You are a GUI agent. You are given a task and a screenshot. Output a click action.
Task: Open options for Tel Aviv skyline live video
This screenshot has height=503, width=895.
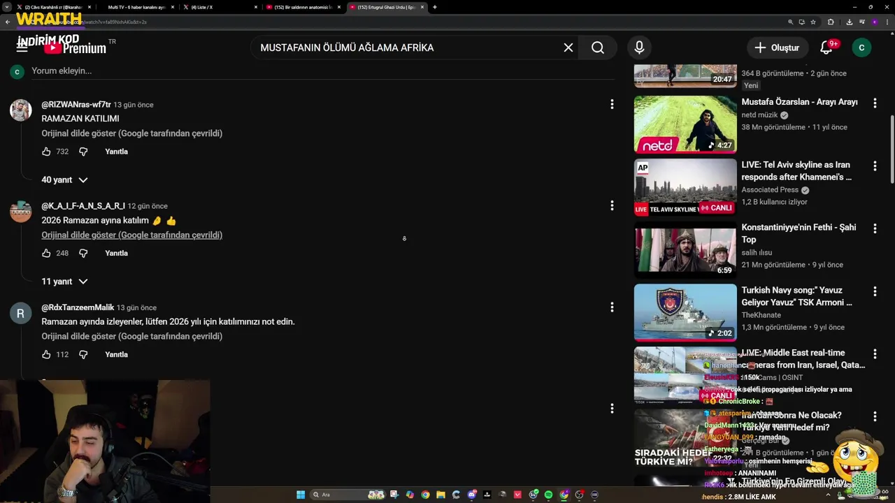click(875, 166)
